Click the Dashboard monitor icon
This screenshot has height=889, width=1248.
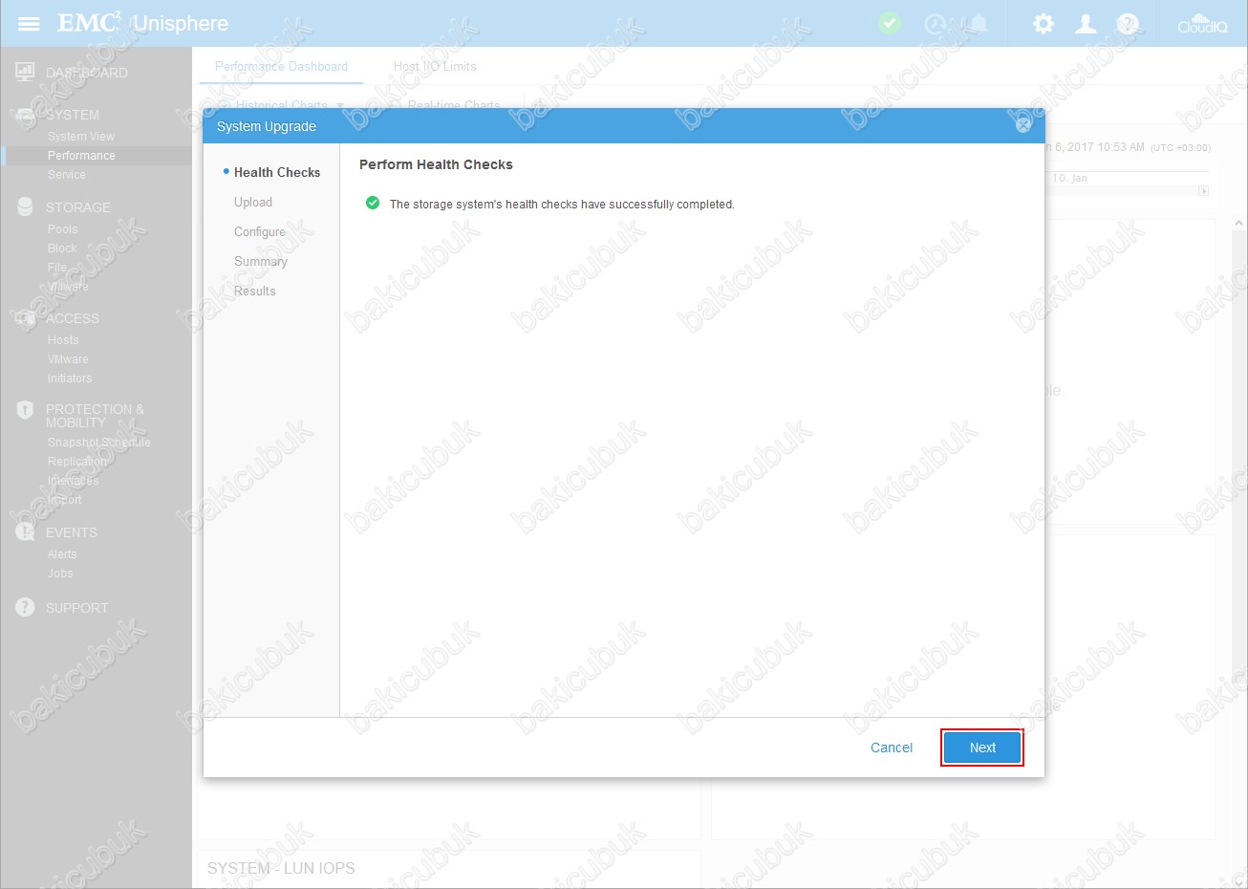[x=25, y=72]
